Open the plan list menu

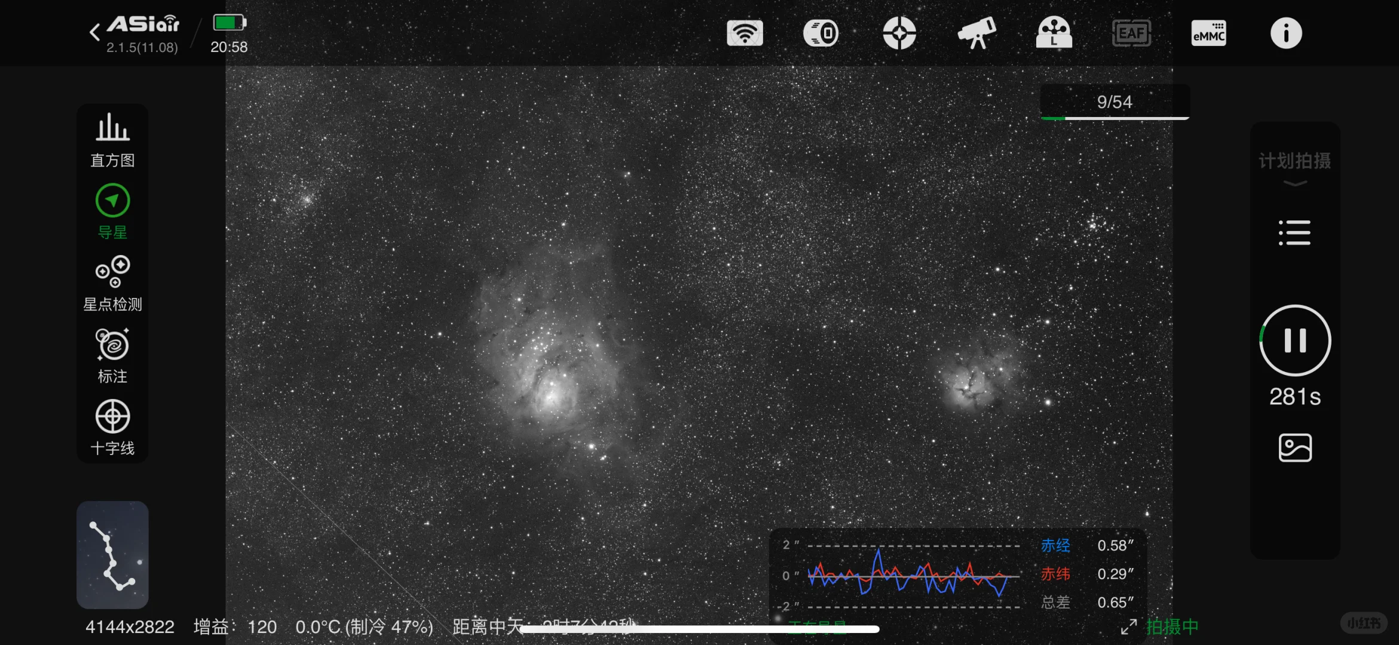[x=1294, y=233]
